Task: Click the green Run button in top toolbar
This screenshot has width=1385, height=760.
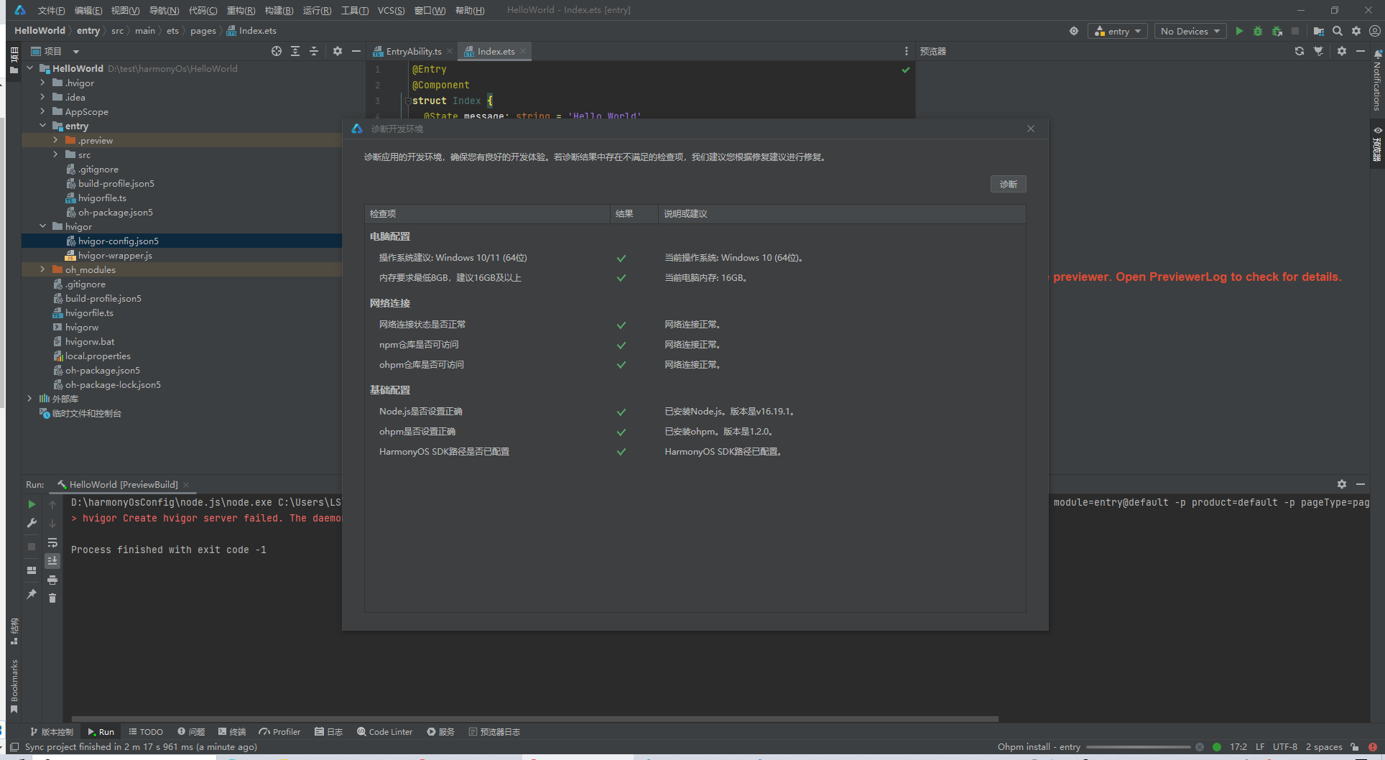Action: (x=1239, y=31)
